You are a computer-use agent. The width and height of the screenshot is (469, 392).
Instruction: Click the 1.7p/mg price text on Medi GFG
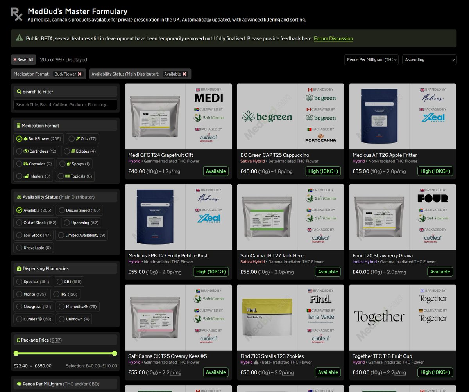point(170,171)
